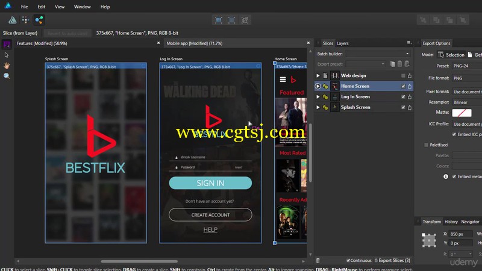This screenshot has width=482, height=271.
Task: Toggle the Continuous checkbox
Action: click(x=348, y=261)
